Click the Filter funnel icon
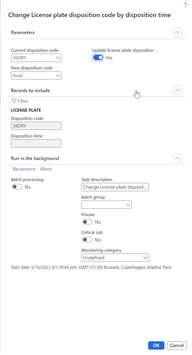 pyautogui.click(x=14, y=101)
